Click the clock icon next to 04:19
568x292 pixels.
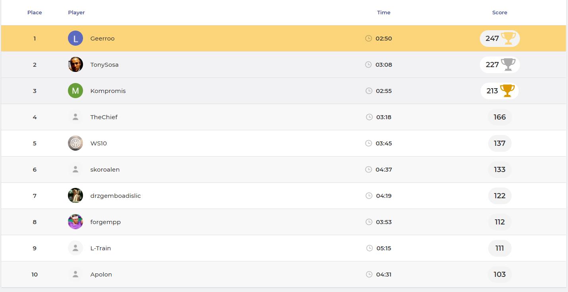pos(369,195)
